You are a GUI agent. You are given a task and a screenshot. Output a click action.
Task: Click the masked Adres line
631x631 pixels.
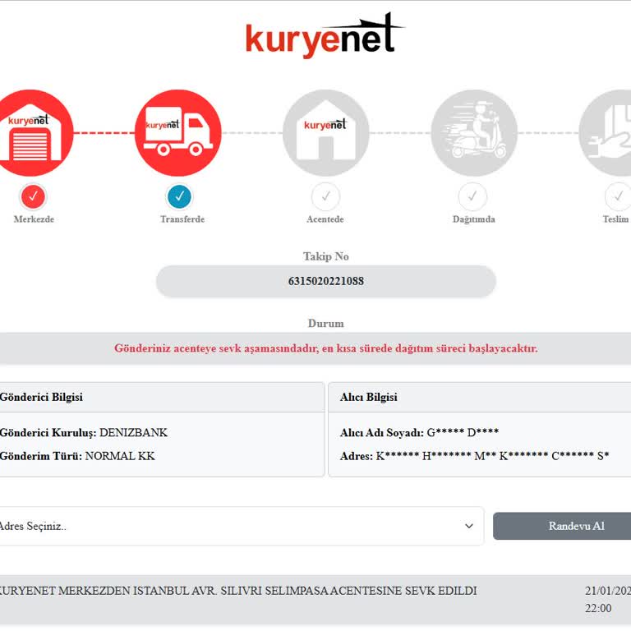point(474,456)
